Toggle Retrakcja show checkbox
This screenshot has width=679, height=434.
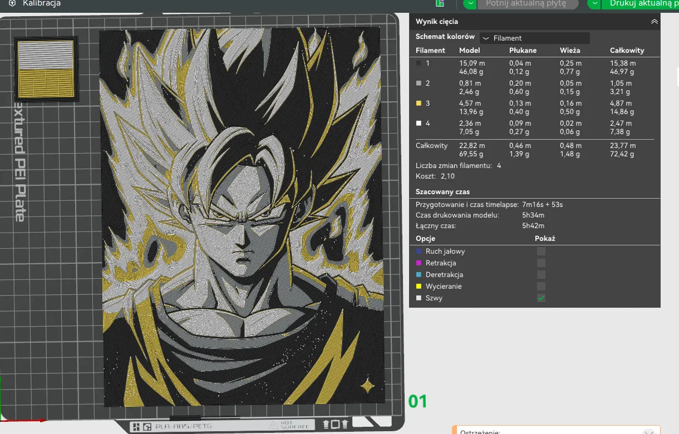541,263
